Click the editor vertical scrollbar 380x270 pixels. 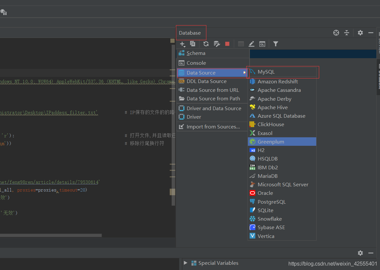[x=173, y=125]
